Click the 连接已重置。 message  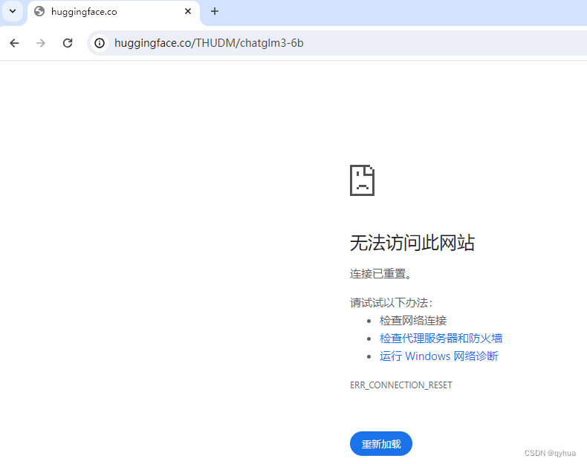click(381, 274)
